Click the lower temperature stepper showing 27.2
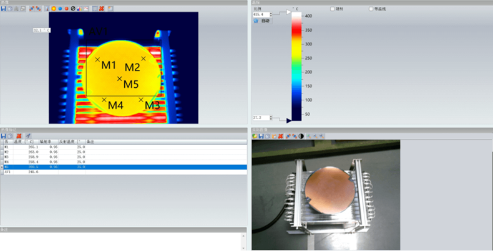 coord(262,117)
